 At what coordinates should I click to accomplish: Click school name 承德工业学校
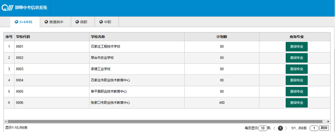click(x=100, y=69)
